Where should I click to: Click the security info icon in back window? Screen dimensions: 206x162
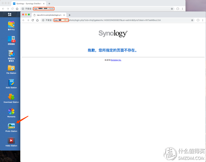tap(23, 9)
